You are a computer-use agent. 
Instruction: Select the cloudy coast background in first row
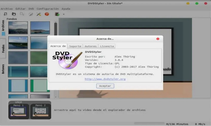coord(18,28)
